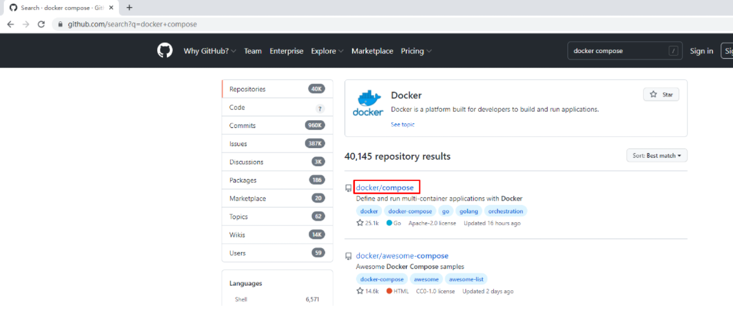The width and height of the screenshot is (733, 329).
Task: Click the browser forward arrow
Action: 26,25
